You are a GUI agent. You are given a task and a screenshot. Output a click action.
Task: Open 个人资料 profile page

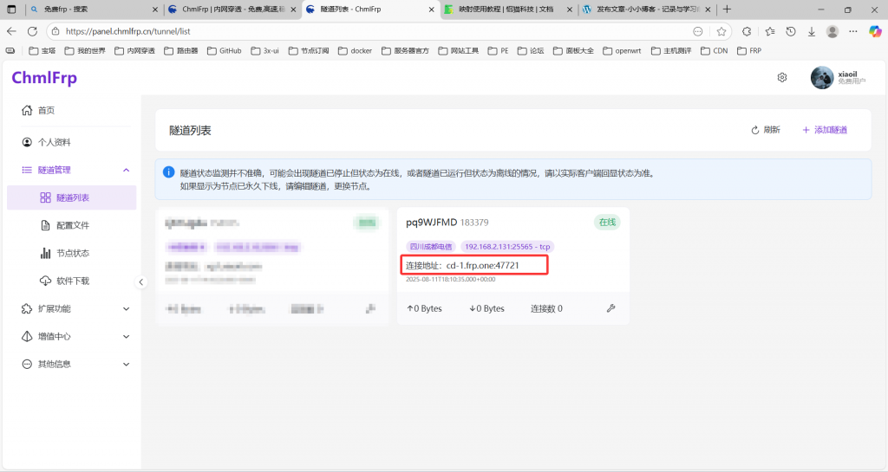click(x=54, y=142)
